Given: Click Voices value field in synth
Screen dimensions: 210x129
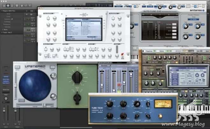Looking at the screenshot, I should [x=168, y=51].
